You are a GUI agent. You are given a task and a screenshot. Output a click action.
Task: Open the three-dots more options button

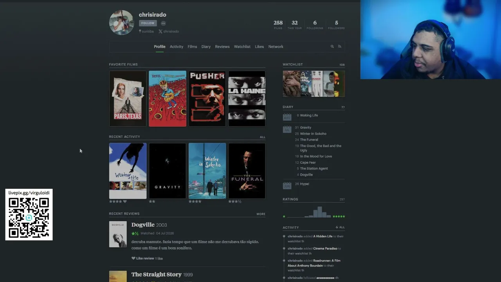(163, 23)
